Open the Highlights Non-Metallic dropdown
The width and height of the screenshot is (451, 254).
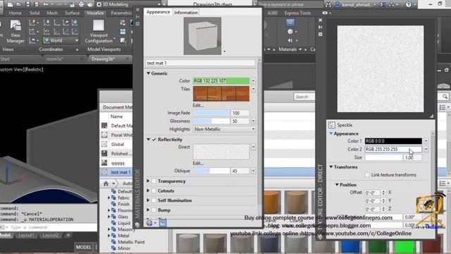(x=224, y=129)
